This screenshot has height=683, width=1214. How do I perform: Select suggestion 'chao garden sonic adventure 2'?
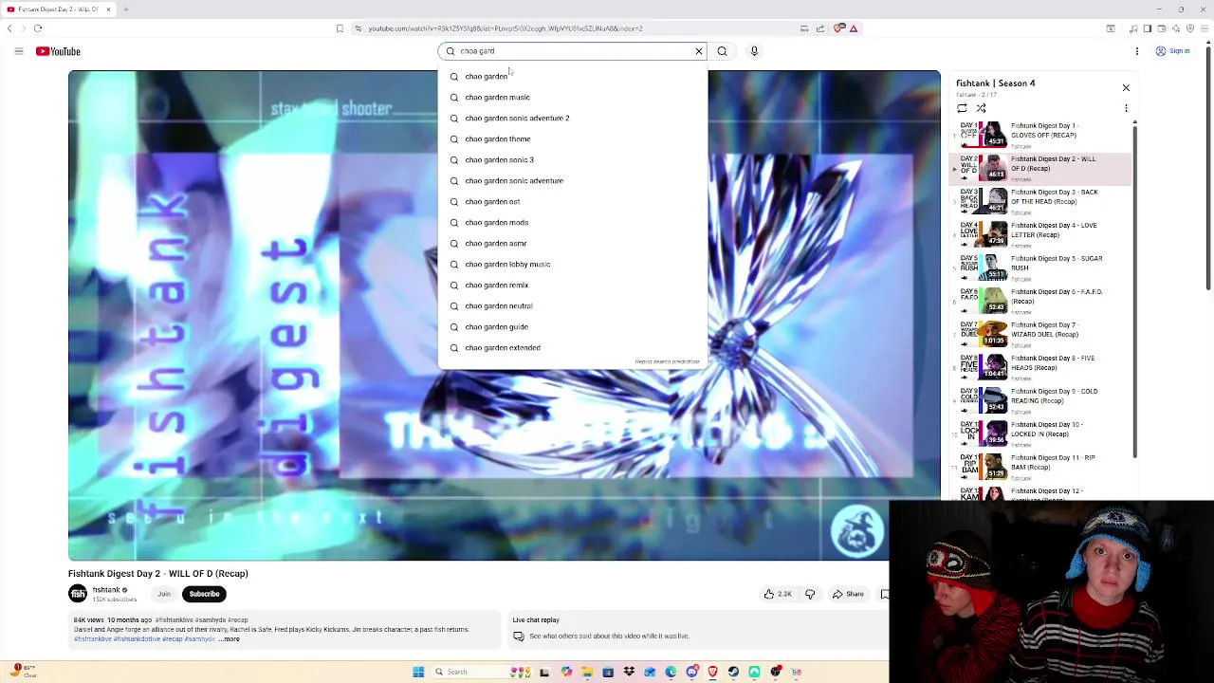tap(573, 118)
